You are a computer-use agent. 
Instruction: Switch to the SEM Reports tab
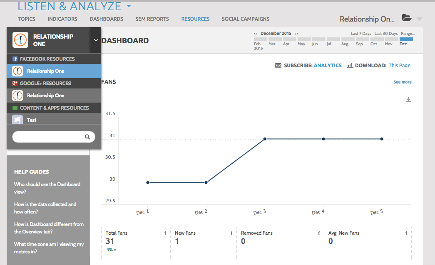click(x=152, y=19)
